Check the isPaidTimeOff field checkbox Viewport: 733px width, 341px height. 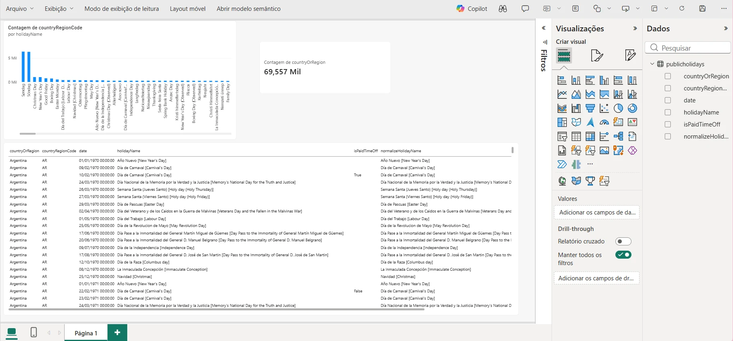tap(668, 125)
